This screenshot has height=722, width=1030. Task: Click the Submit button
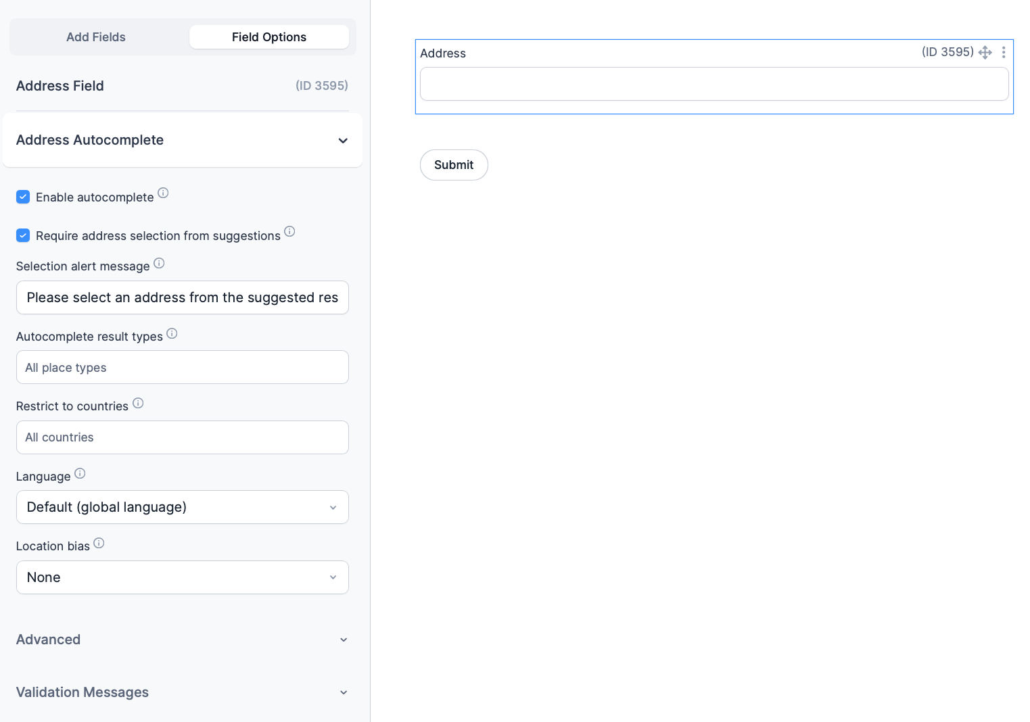point(454,165)
